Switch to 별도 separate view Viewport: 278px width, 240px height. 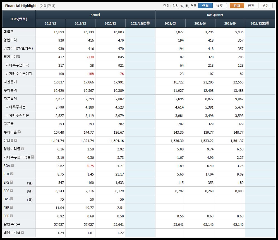220,6
